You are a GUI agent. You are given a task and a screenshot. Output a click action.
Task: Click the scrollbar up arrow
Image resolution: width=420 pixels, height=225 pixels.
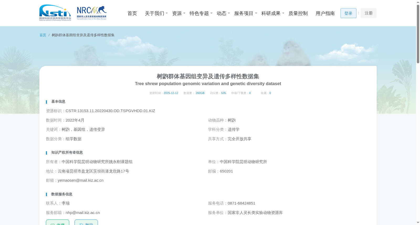point(418,2)
